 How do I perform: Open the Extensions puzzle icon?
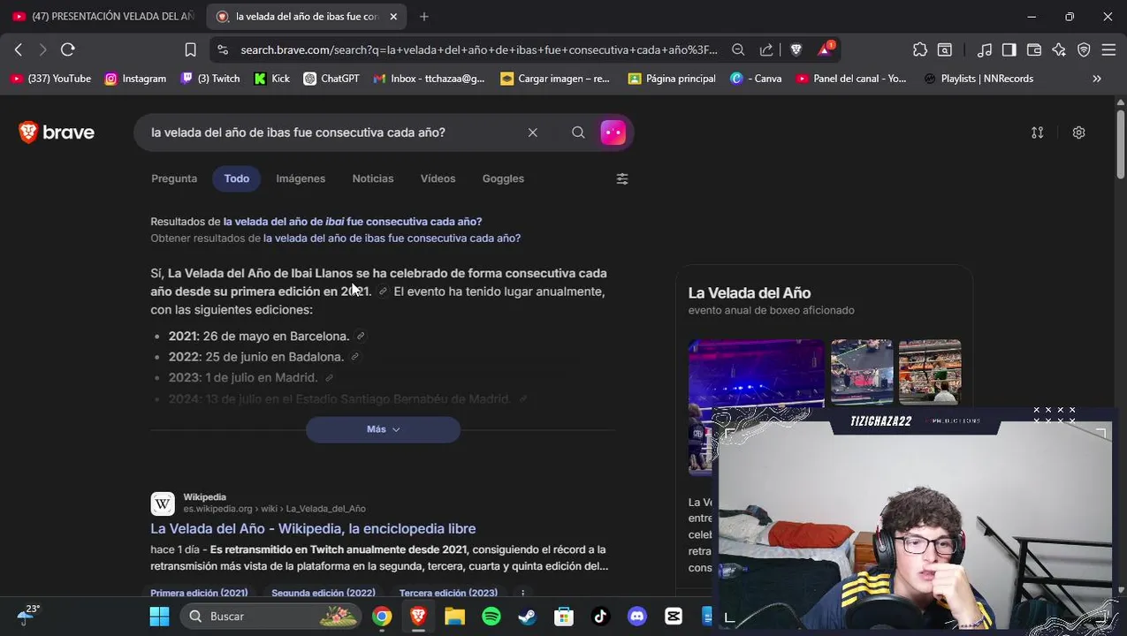coord(920,49)
